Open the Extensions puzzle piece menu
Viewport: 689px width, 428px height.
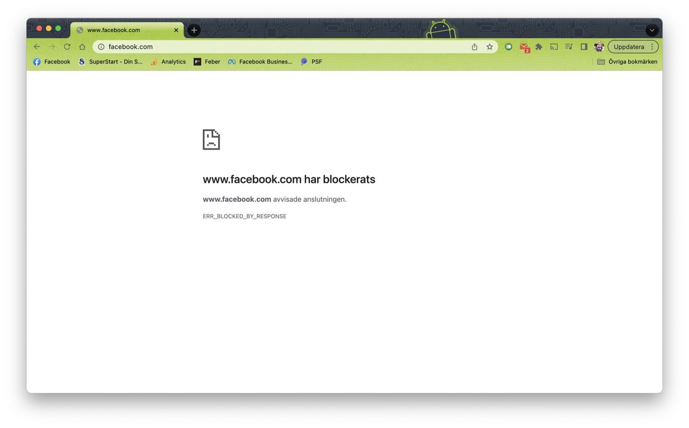pos(539,47)
